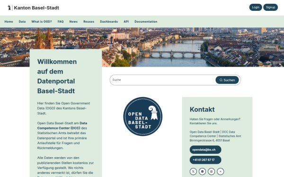The height and width of the screenshot is (177, 284).
Task: Open the Kanton Basel-Stadt title link
Action: point(36,8)
